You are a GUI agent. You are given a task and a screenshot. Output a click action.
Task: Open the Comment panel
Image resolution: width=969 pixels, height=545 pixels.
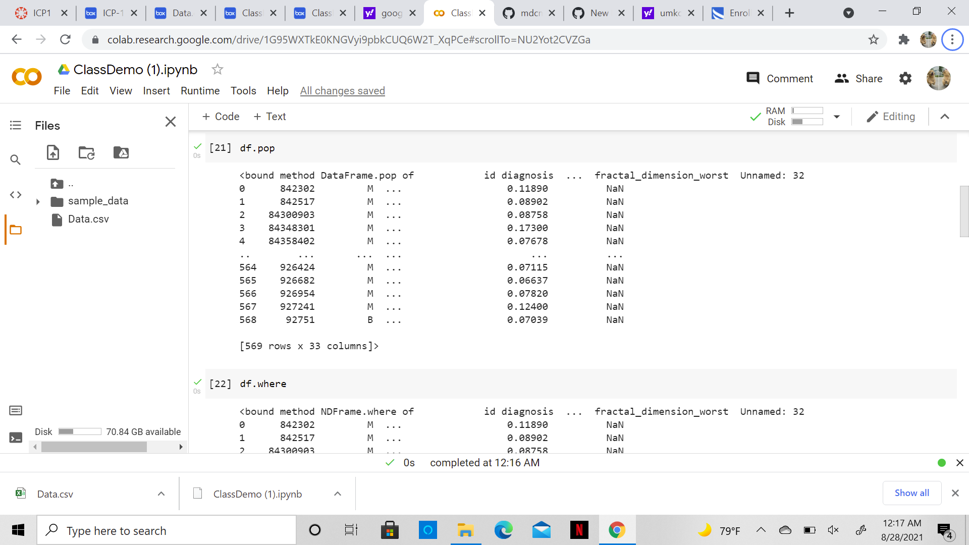pyautogui.click(x=780, y=78)
